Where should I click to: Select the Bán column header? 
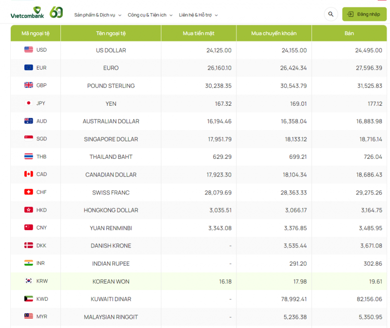coord(349,33)
